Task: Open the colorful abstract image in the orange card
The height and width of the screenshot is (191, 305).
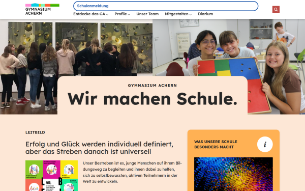Action: [x=233, y=174]
